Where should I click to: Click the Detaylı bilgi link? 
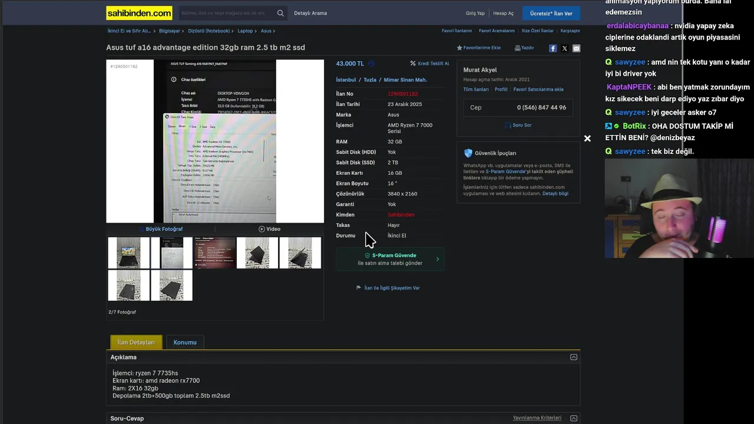tap(555, 193)
